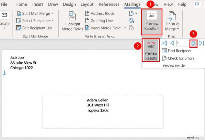205x140 pixels.
Task: Toggle Preview Results in the flyout
Action: pyautogui.click(x=151, y=50)
